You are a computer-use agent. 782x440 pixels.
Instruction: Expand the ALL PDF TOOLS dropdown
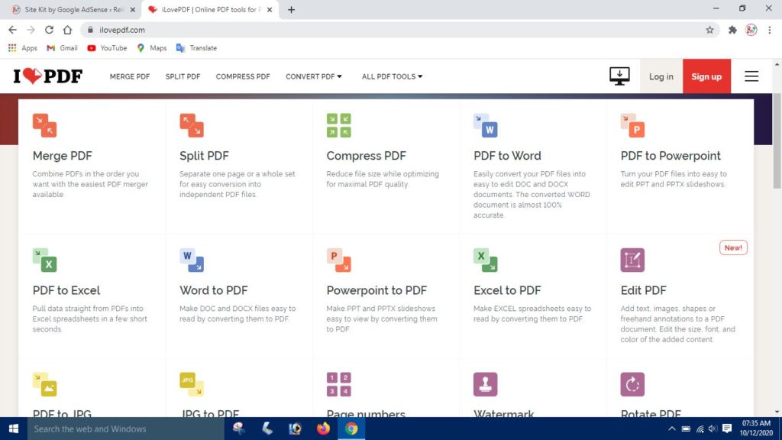[x=392, y=76]
